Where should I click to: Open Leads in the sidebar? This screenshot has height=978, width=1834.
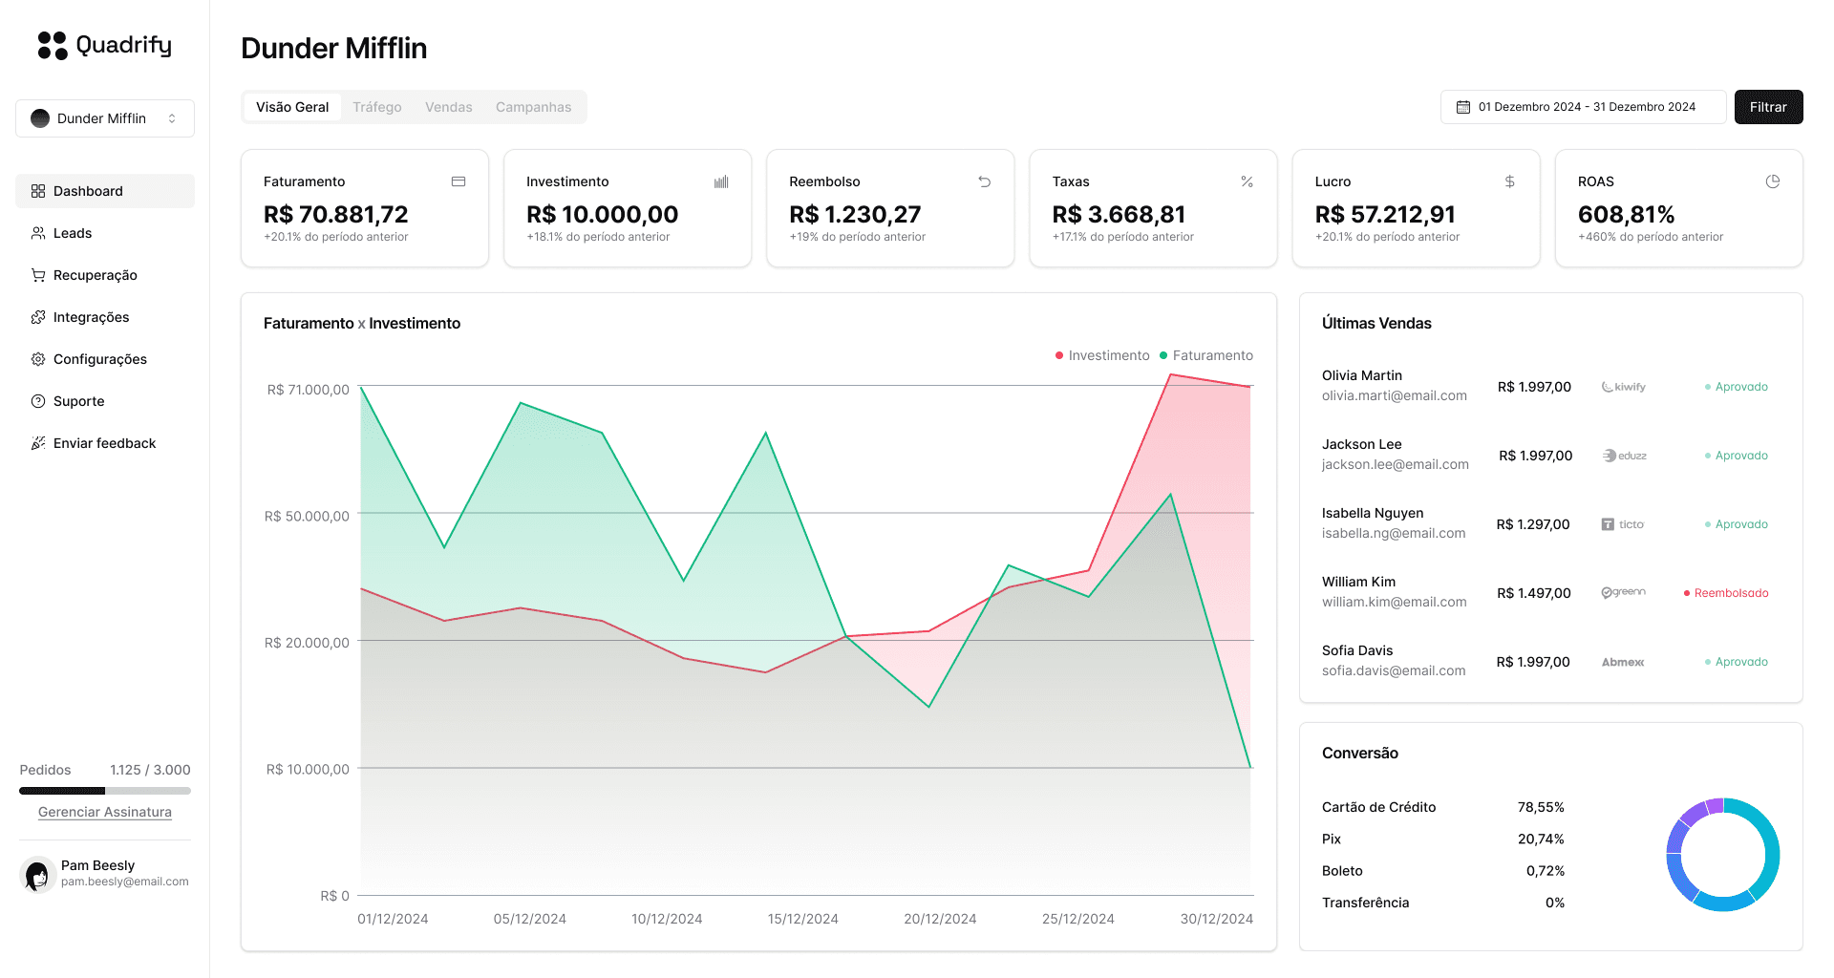click(x=73, y=233)
